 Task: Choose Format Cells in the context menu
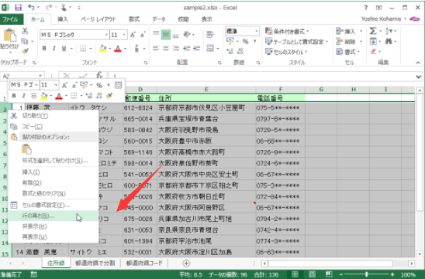pos(54,206)
